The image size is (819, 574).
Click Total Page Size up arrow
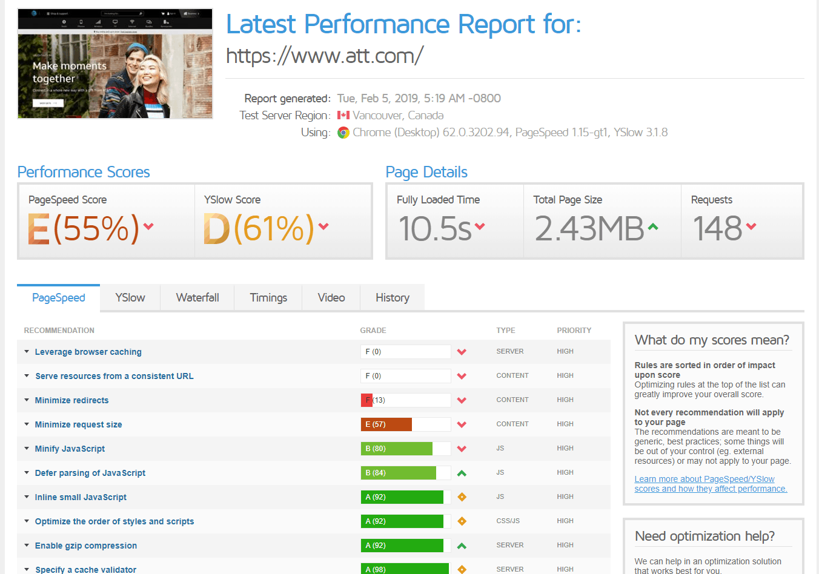point(652,227)
